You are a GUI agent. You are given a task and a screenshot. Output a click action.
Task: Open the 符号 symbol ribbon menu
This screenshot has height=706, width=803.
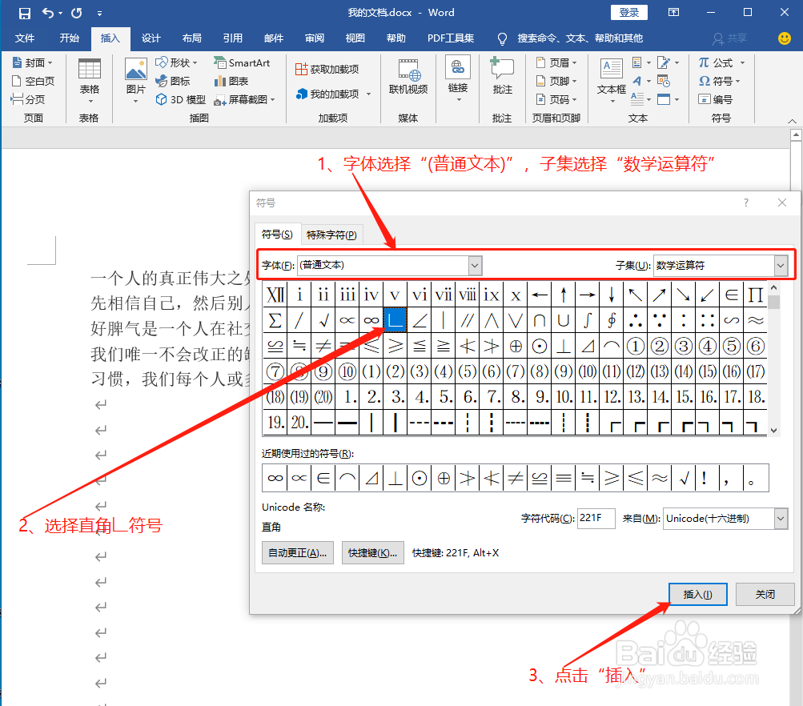pos(720,81)
